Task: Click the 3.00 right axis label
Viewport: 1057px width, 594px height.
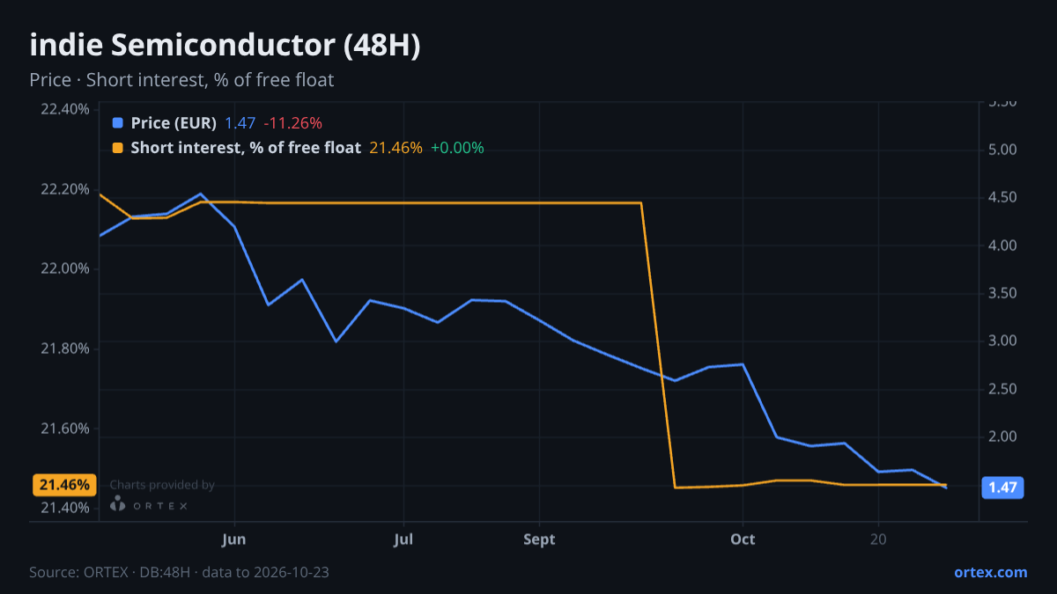Action: click(1003, 341)
